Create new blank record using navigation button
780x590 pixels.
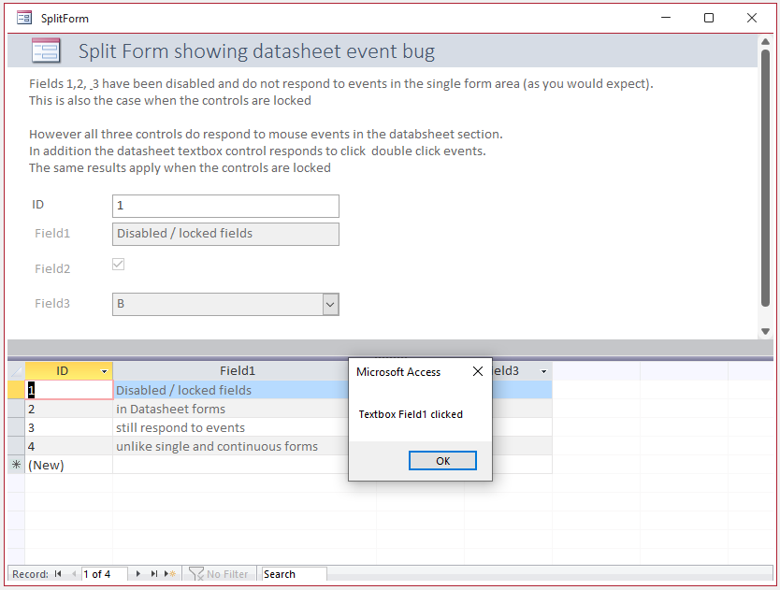(170, 573)
